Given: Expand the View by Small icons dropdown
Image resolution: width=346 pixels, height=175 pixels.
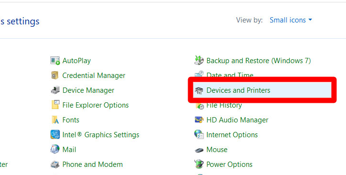Looking at the screenshot, I should [291, 20].
